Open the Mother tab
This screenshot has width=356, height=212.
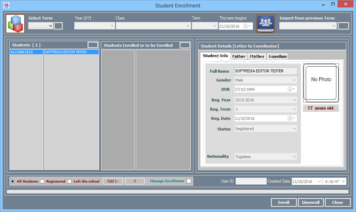tap(257, 56)
